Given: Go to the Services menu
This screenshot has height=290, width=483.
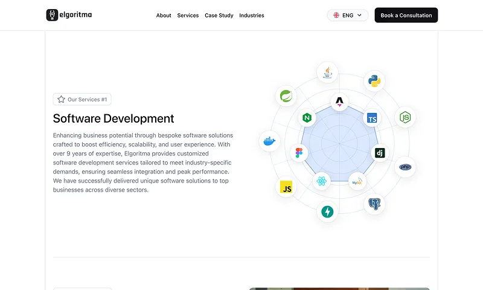Looking at the screenshot, I should (x=188, y=16).
